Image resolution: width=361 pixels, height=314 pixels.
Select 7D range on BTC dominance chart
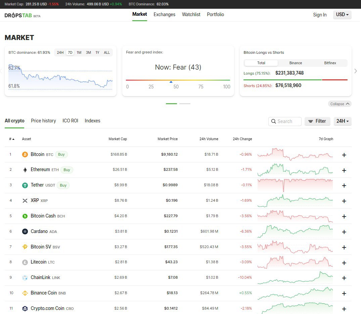coord(70,52)
